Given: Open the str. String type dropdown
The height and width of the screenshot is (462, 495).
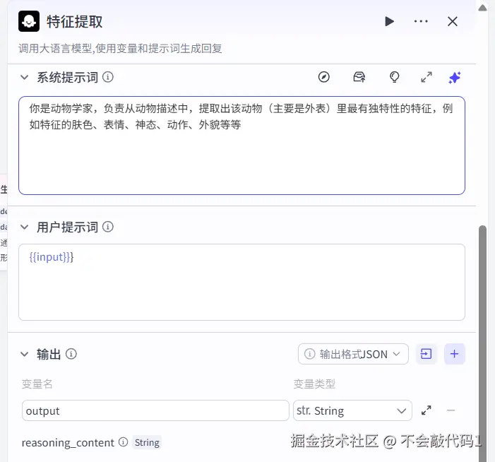Looking at the screenshot, I should pos(352,410).
